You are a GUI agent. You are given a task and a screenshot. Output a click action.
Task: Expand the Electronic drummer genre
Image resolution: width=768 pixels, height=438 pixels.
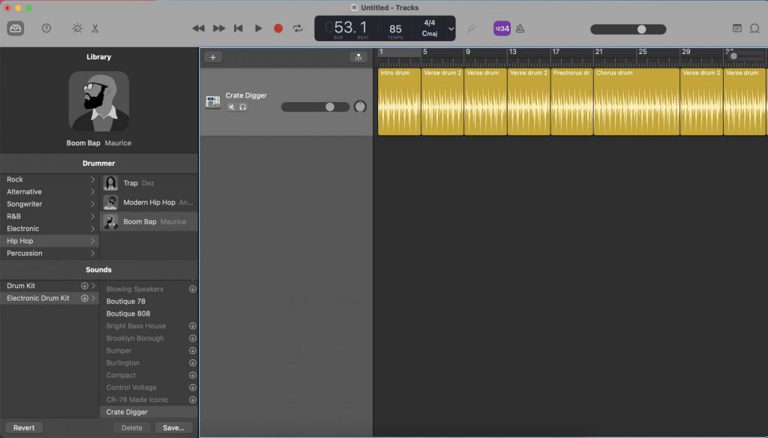coord(49,228)
